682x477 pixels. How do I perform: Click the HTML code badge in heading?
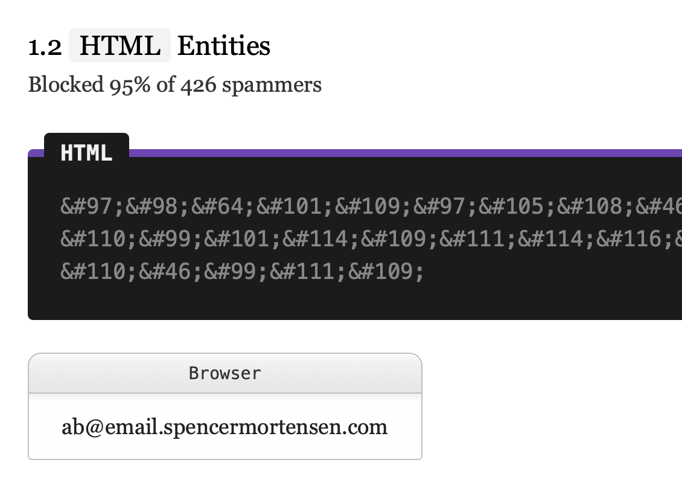pos(120,45)
